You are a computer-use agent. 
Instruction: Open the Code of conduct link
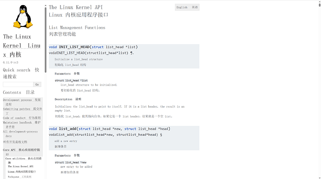click(22, 118)
